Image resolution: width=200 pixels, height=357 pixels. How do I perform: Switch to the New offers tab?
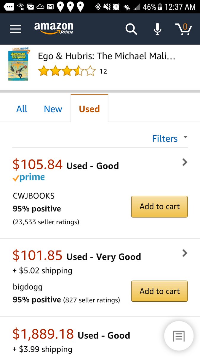pyautogui.click(x=53, y=109)
